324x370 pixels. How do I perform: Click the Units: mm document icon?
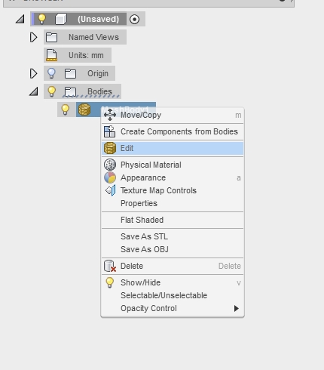[x=52, y=55]
